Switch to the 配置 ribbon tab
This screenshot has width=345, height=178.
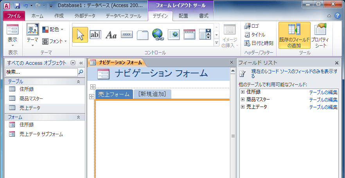point(183,16)
